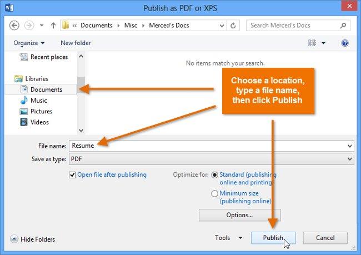Viewport: 361px width, 255px height.
Task: Open the view options dropdown arrow
Action: pyautogui.click(x=323, y=43)
